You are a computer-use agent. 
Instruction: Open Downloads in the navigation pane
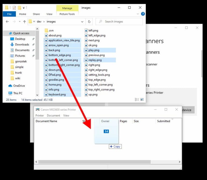(x=22, y=45)
